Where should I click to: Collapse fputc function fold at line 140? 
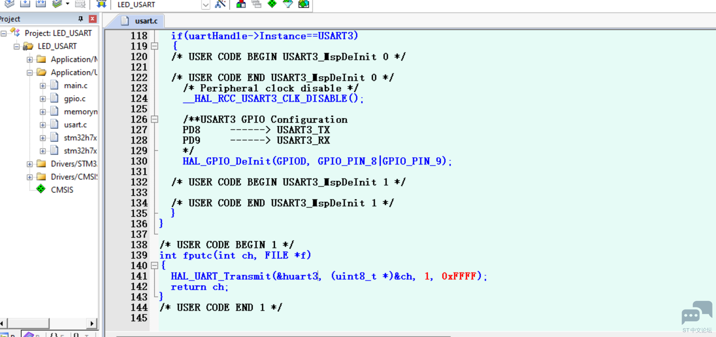(x=155, y=266)
